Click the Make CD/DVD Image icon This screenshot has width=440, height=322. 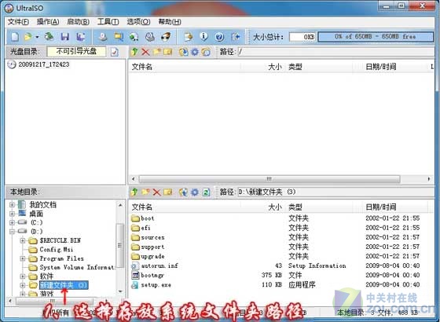(x=103, y=36)
